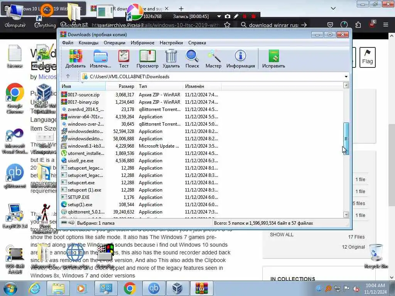Open Internet Explorer from the taskbar

(35, 288)
